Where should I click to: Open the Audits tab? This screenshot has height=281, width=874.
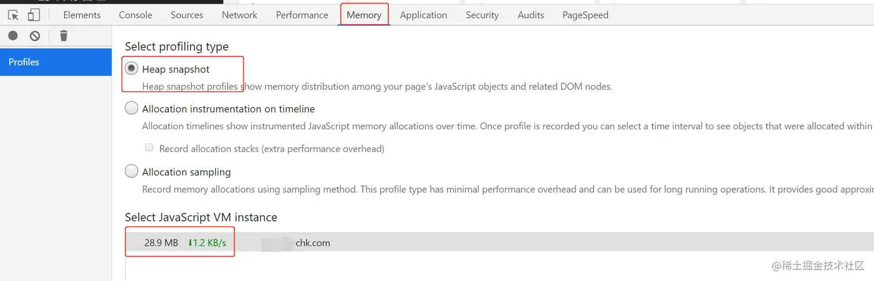pos(531,15)
